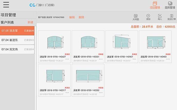Open the 大样图 view

point(136,17)
